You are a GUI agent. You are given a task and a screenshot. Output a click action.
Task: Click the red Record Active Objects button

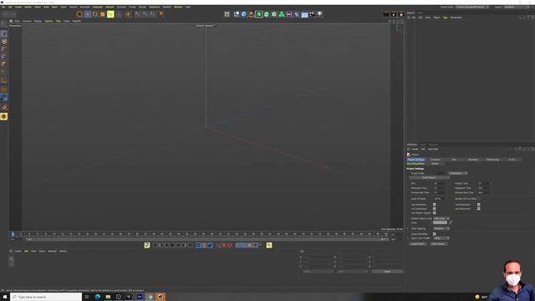(224, 245)
